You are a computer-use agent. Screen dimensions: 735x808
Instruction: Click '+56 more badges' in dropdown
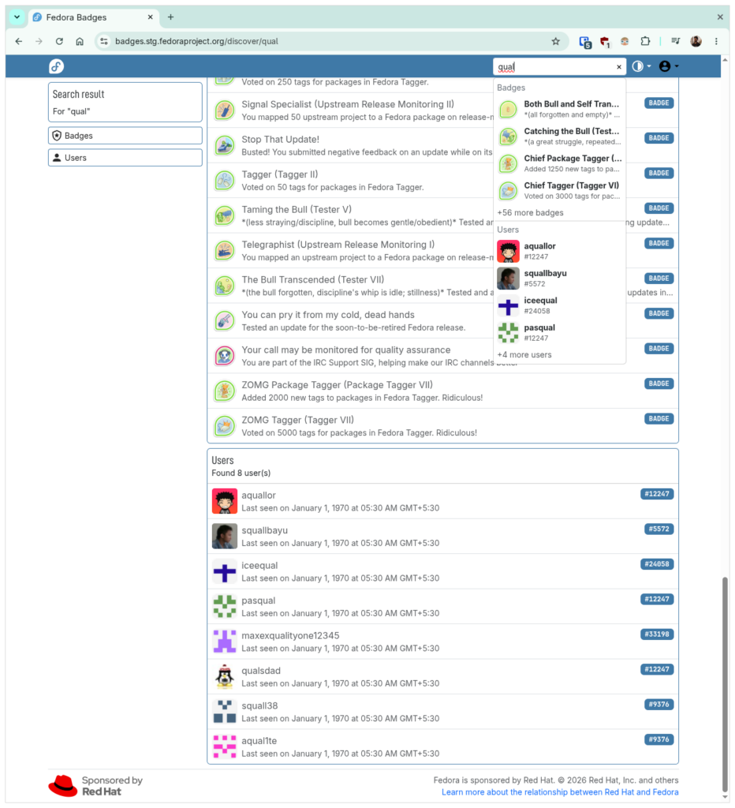point(530,212)
